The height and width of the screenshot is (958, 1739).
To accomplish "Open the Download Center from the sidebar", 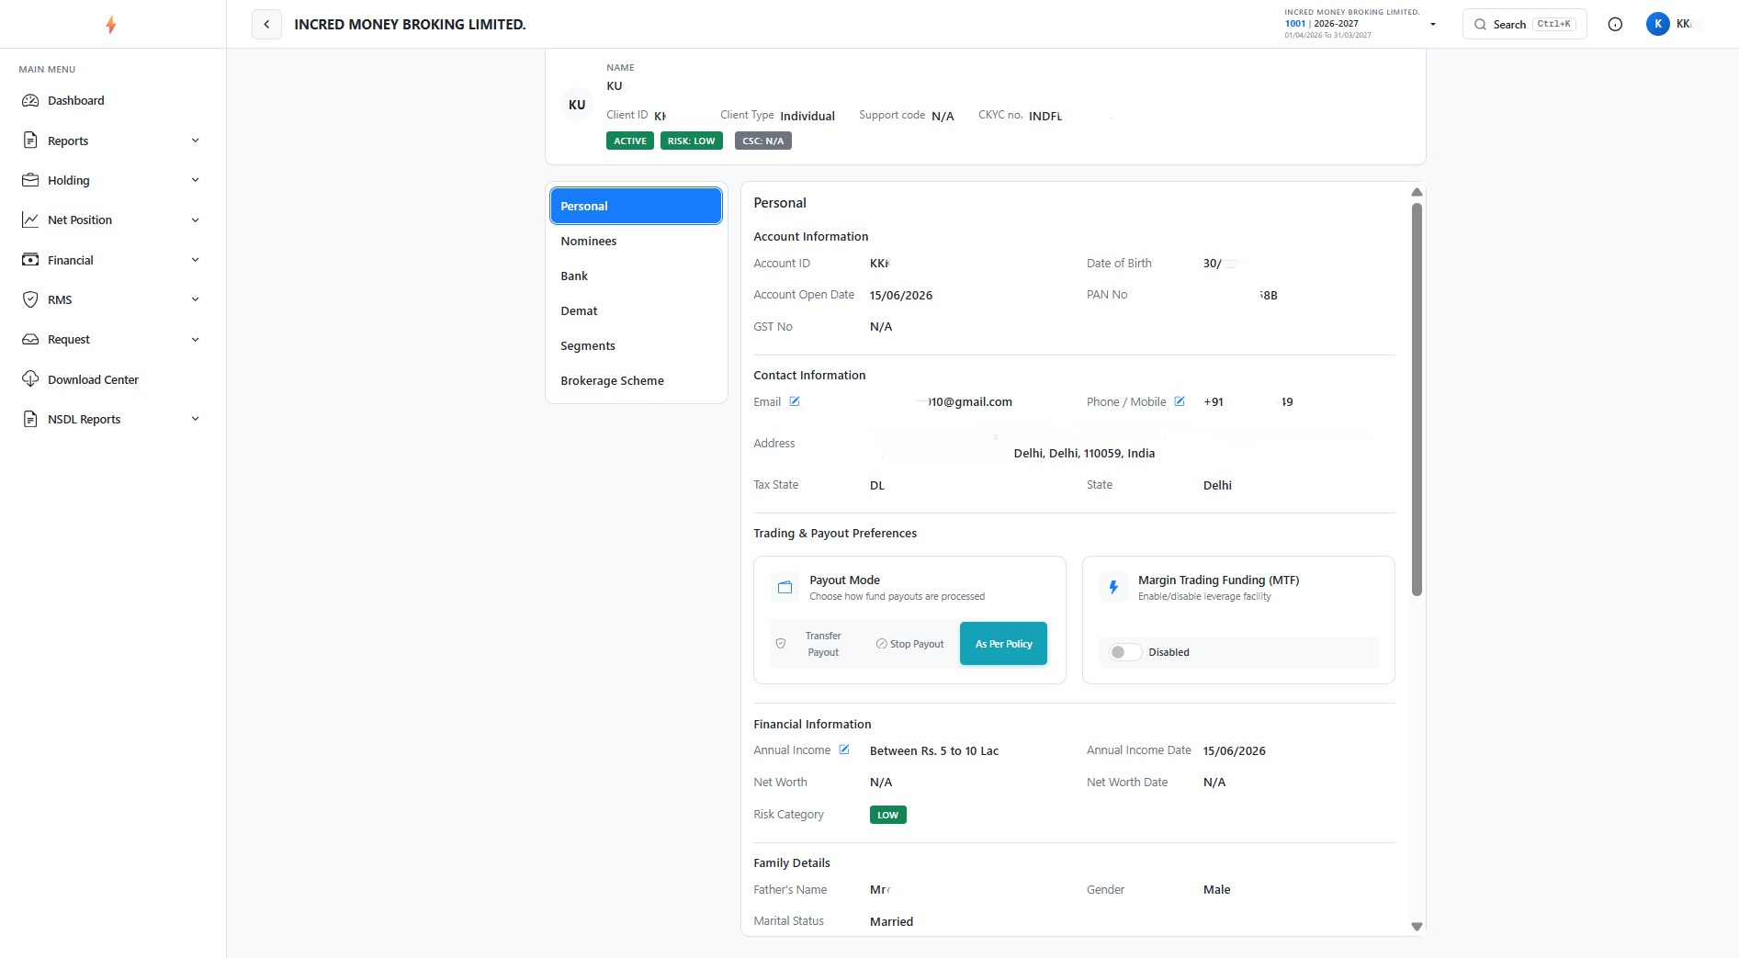I will (93, 379).
